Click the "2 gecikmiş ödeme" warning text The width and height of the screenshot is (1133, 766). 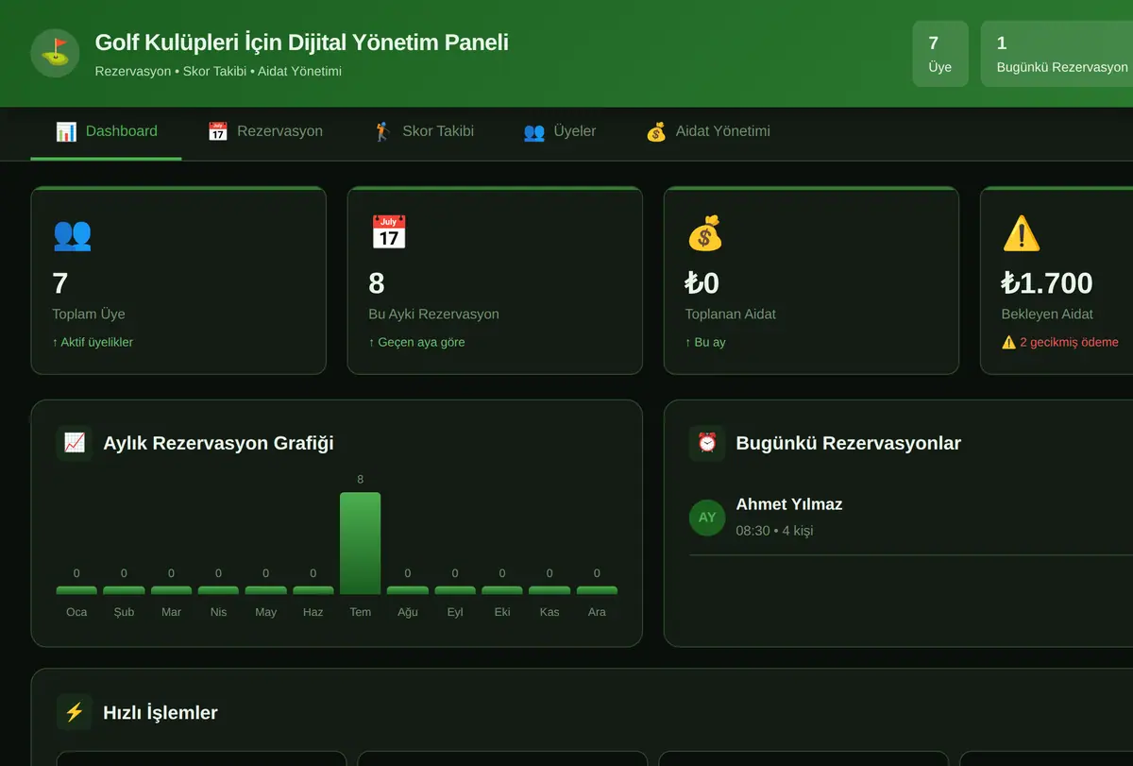(1069, 342)
